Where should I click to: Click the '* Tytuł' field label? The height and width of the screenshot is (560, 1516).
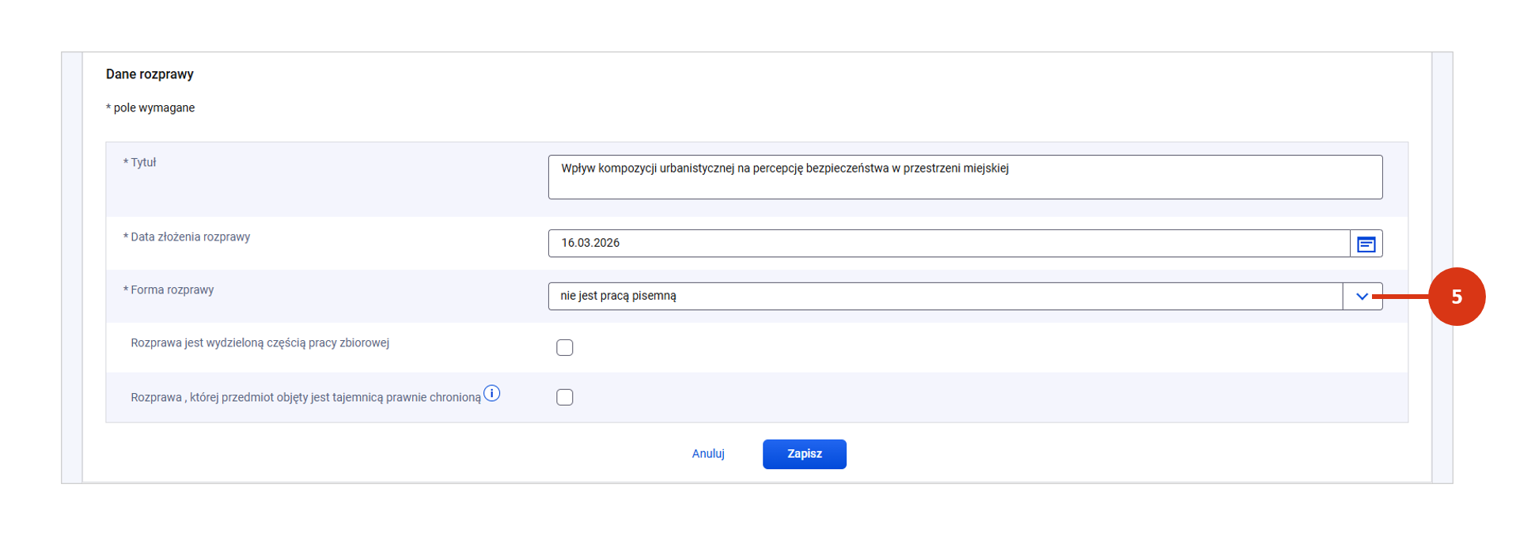[x=140, y=163]
